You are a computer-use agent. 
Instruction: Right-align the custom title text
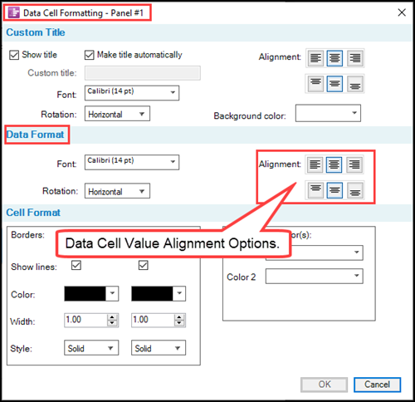355,58
